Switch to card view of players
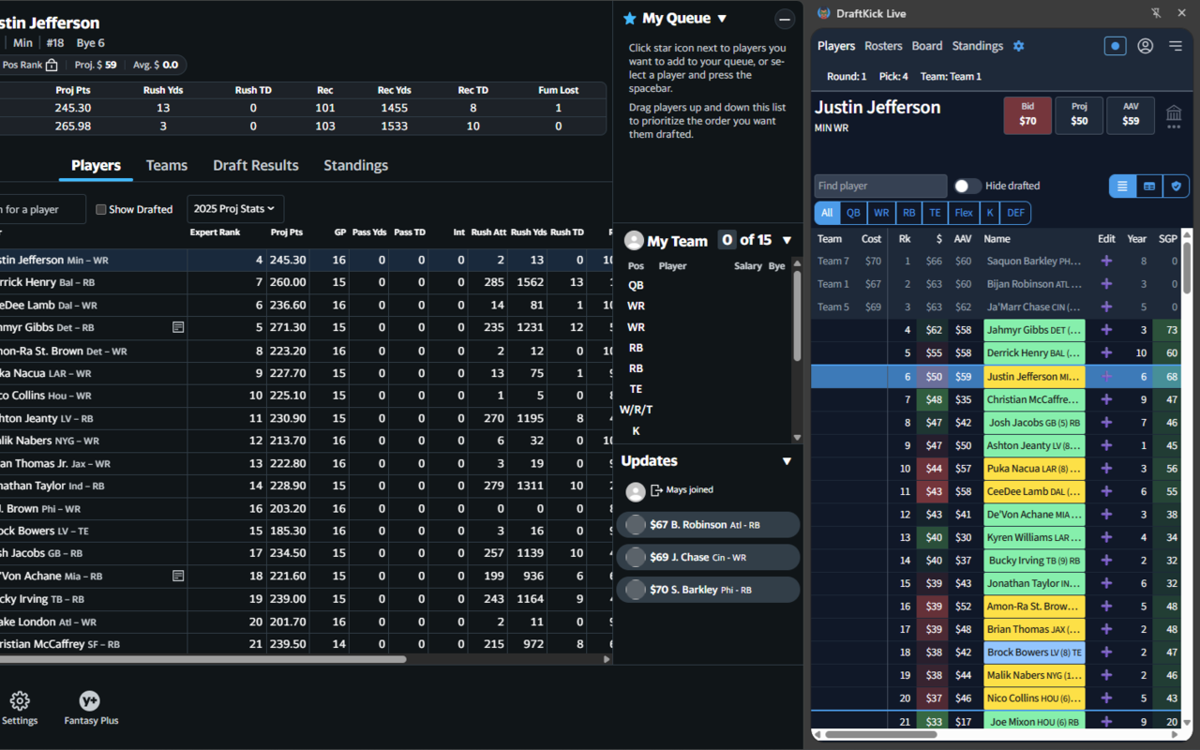This screenshot has width=1200, height=750. pos(1148,187)
